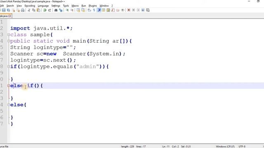This screenshot has width=264, height=148.
Task: Click 'Windows (CR LF)' line ending indicator
Action: [x=225, y=146]
